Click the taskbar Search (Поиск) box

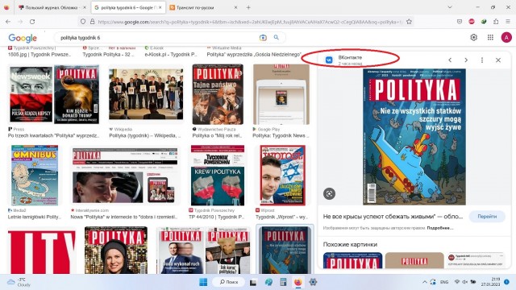pyautogui.click(x=228, y=282)
